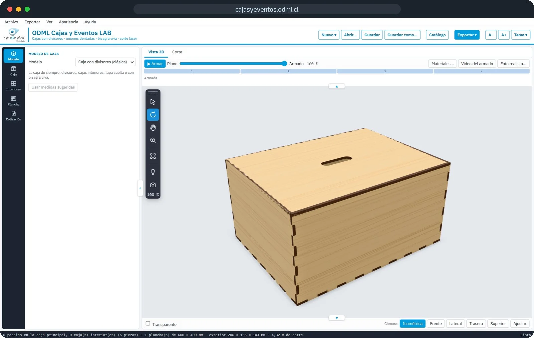This screenshot has width=534, height=338.
Task: Open the Plancha sidebar panel
Action: [x=13, y=101]
